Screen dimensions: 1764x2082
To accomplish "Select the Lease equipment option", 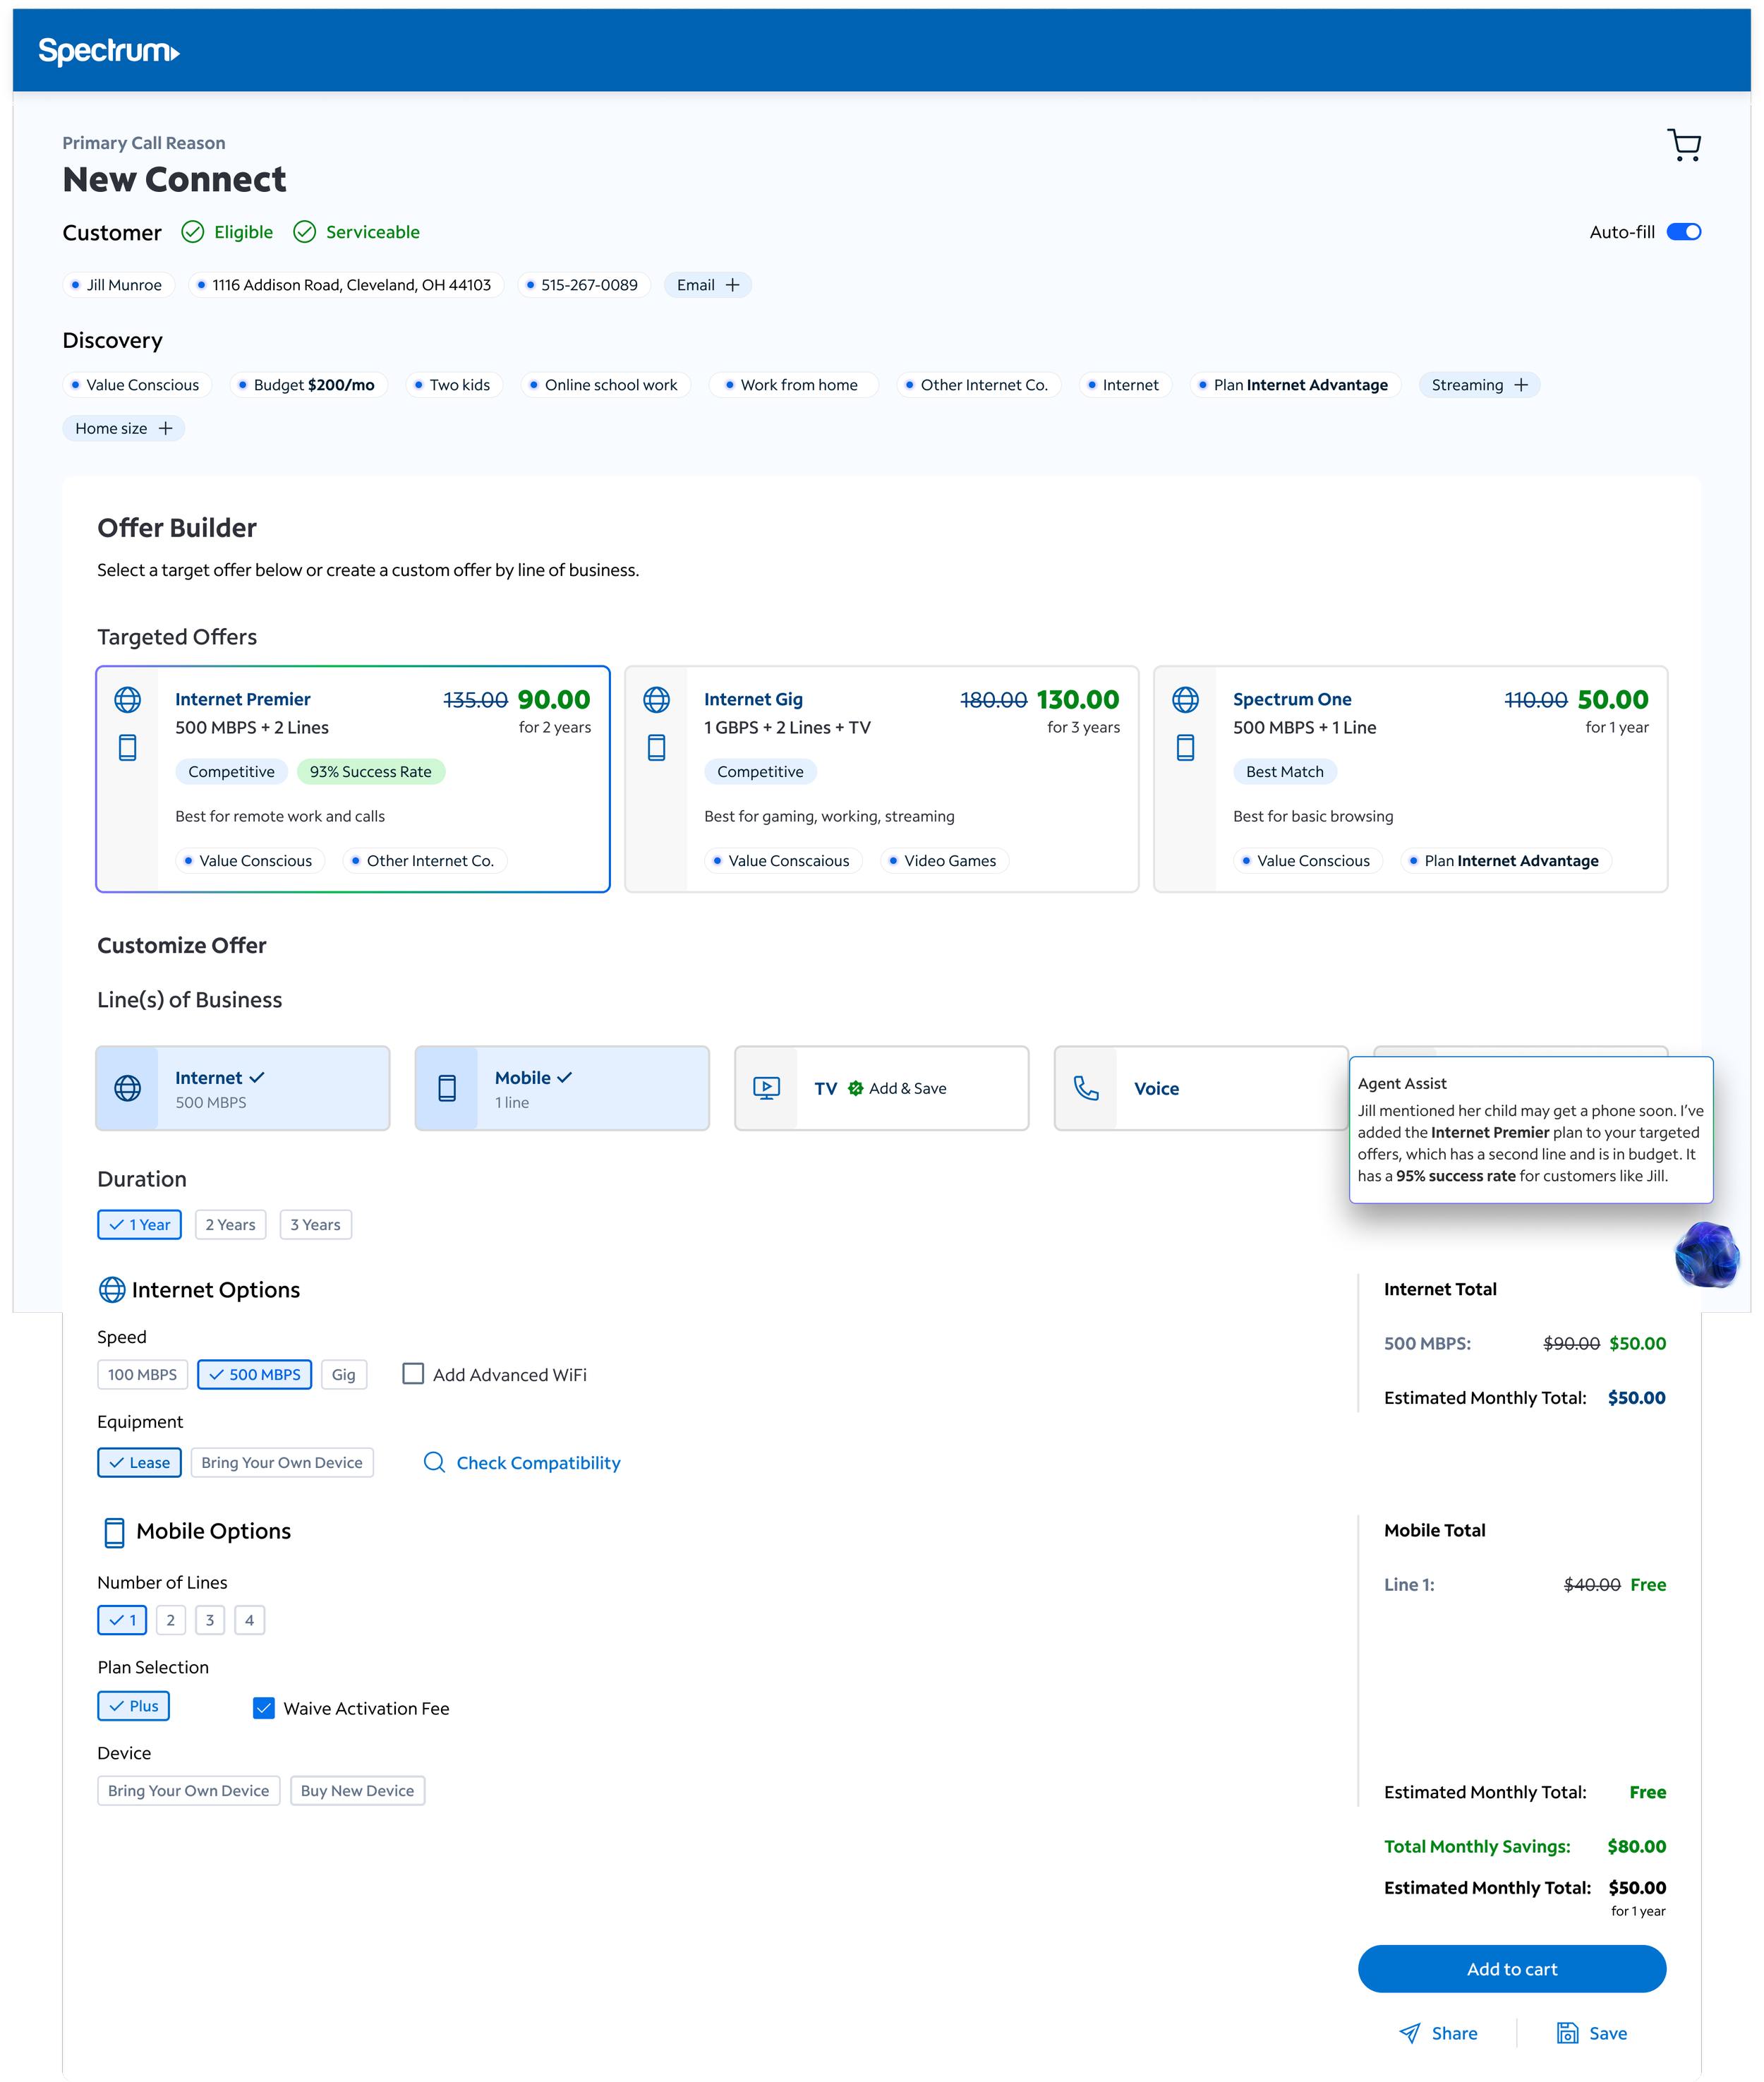I will tap(140, 1462).
